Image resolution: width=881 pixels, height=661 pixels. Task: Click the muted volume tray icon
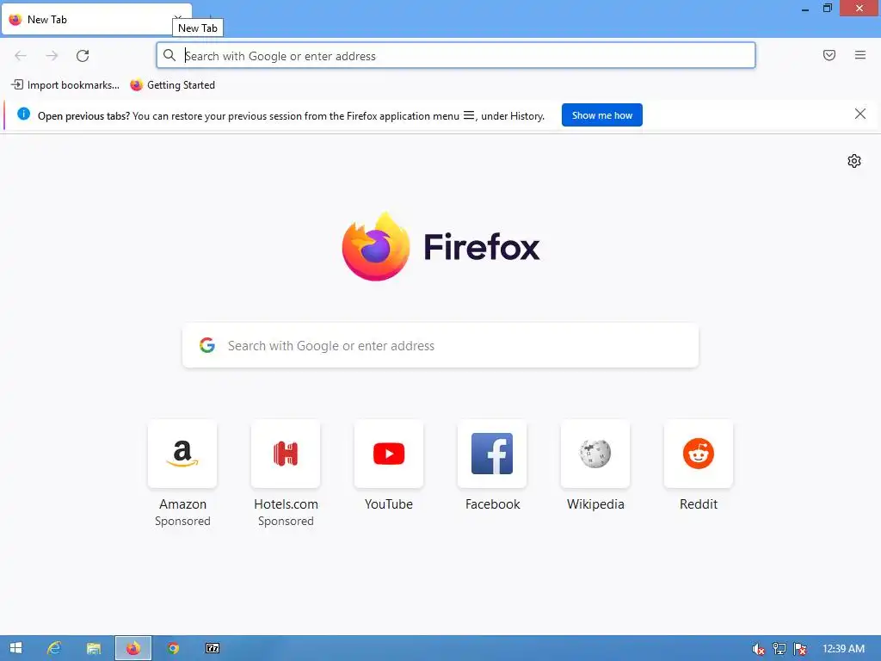point(758,649)
